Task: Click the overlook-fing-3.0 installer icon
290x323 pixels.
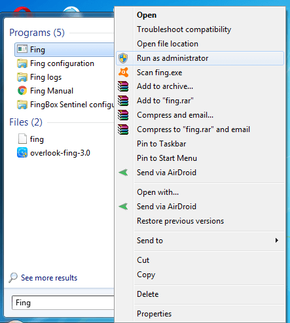Action: [22, 152]
